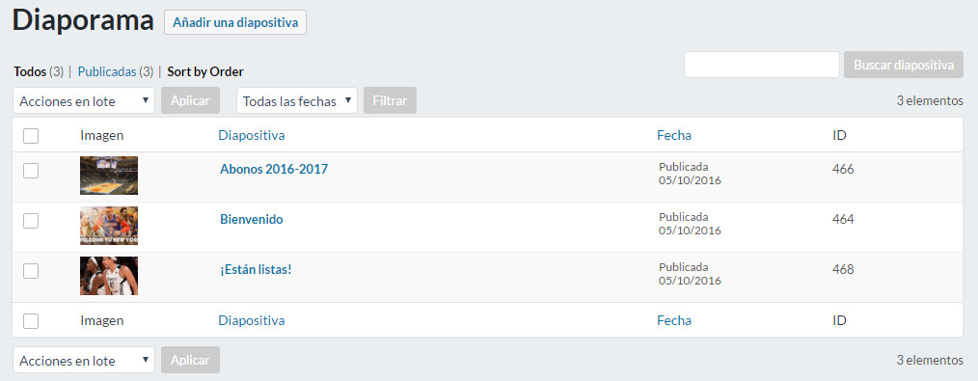Select the Sort by Order view
The image size is (978, 381).
point(205,71)
